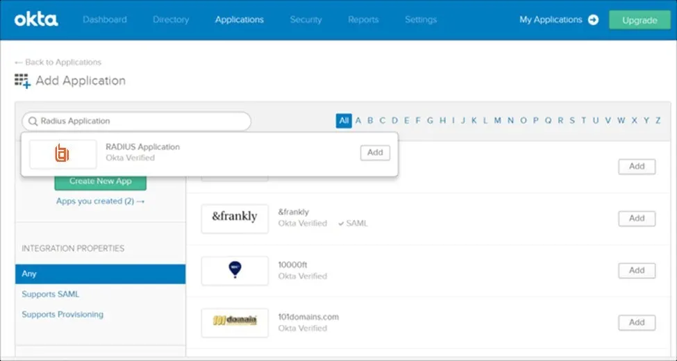Click Add for partially hidden first app

tap(637, 167)
